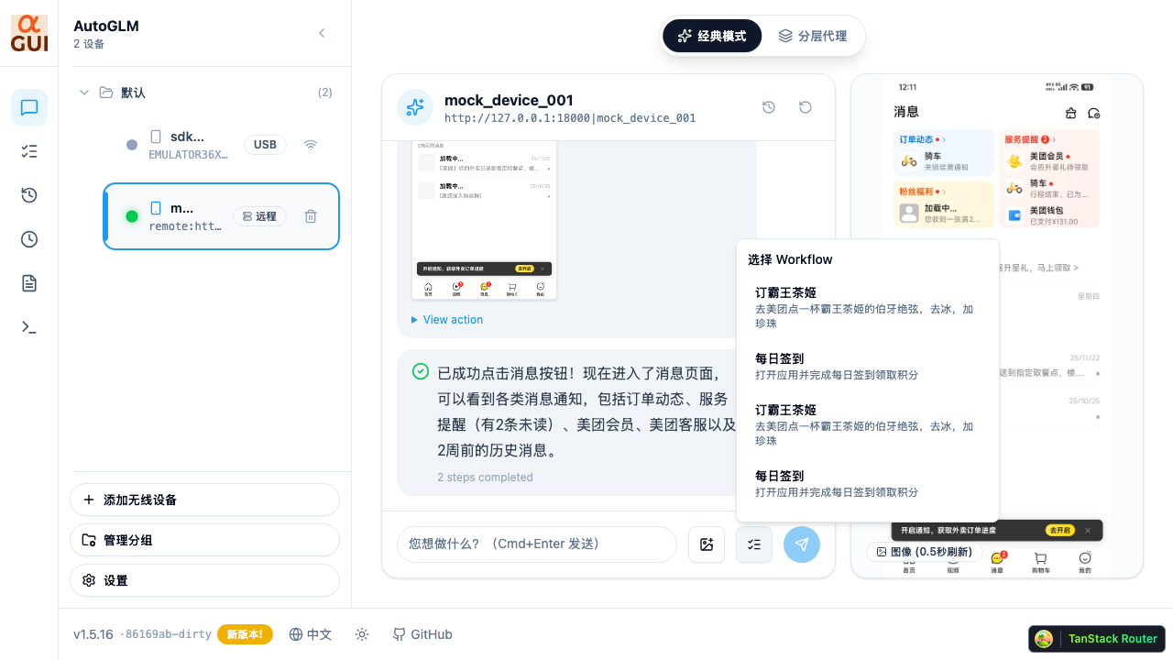Viewport: 1173px width, 660px height.
Task: Click 添加无线设备 button
Action: click(204, 500)
